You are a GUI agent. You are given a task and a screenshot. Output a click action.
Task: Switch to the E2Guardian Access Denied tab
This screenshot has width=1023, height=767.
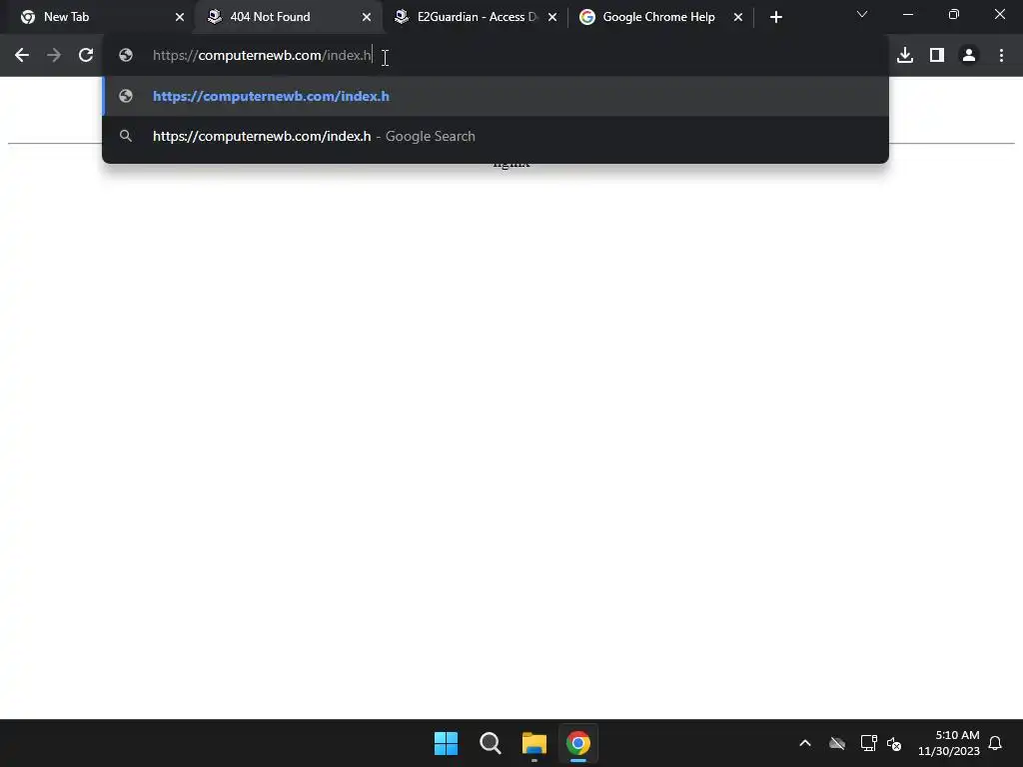pyautogui.click(x=475, y=17)
